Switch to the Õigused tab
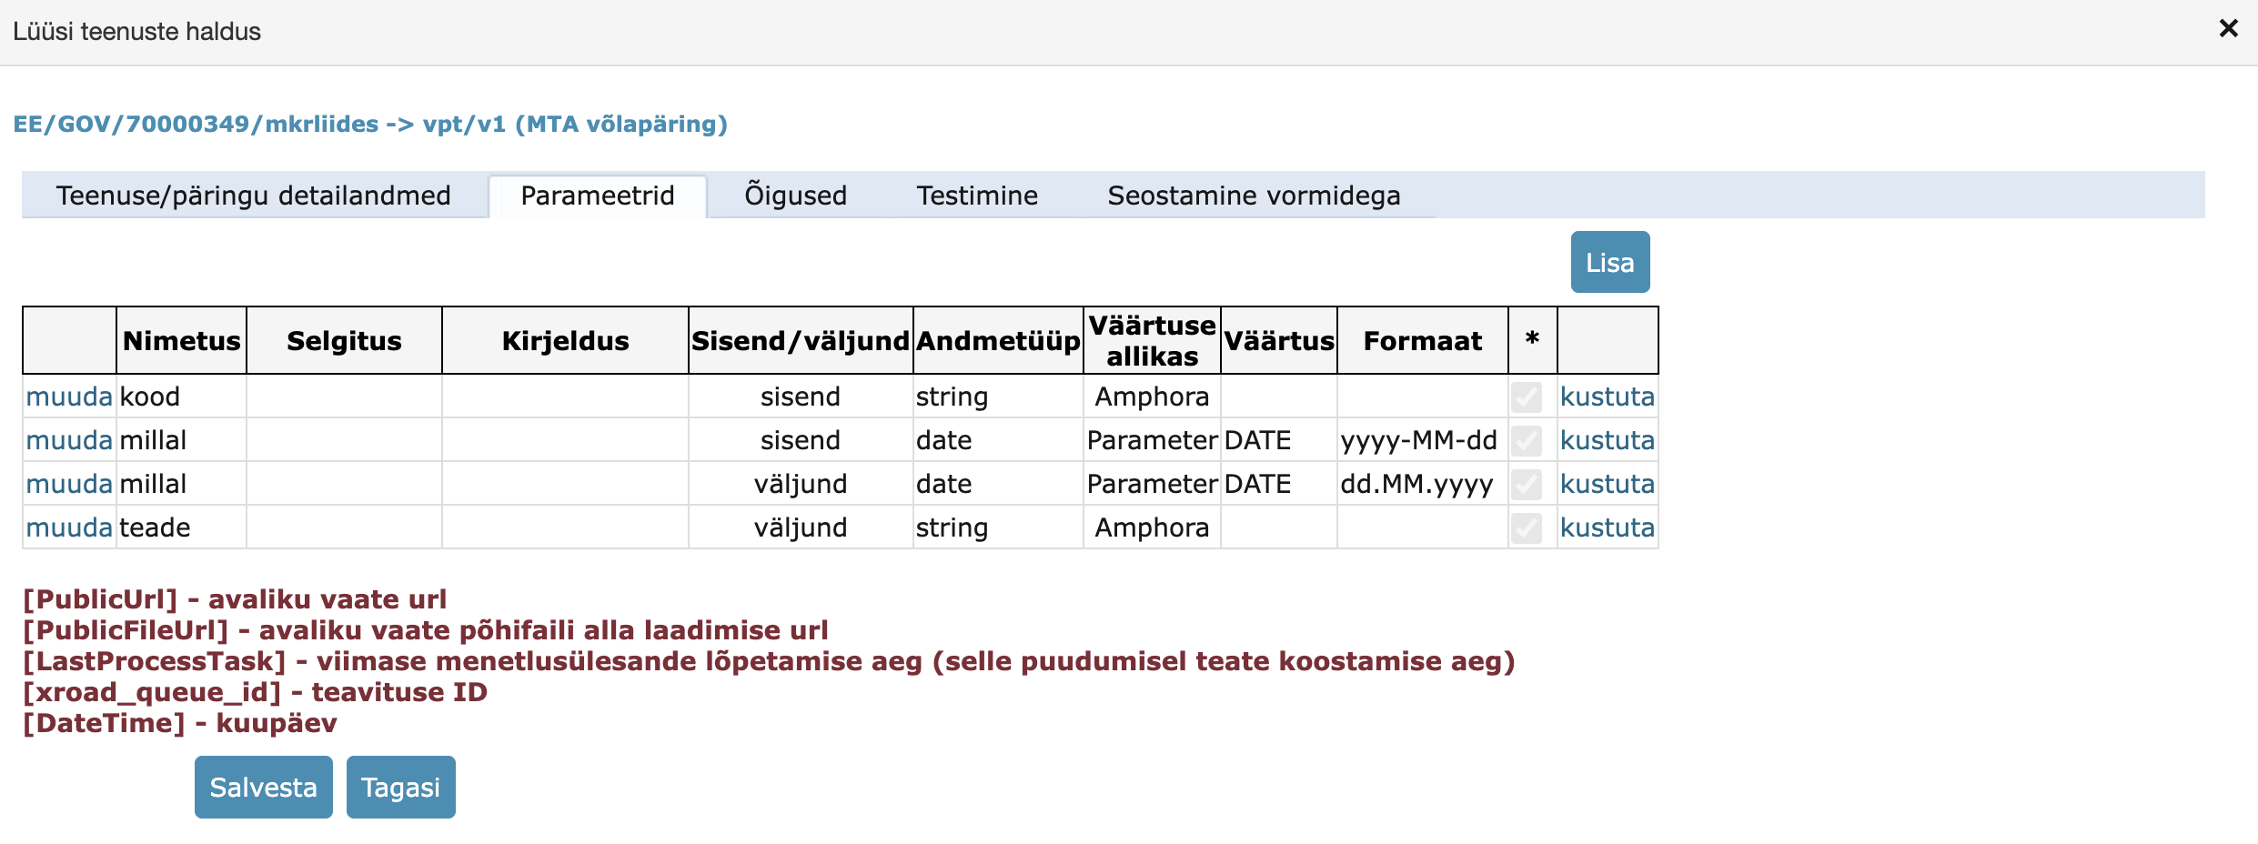 click(795, 196)
